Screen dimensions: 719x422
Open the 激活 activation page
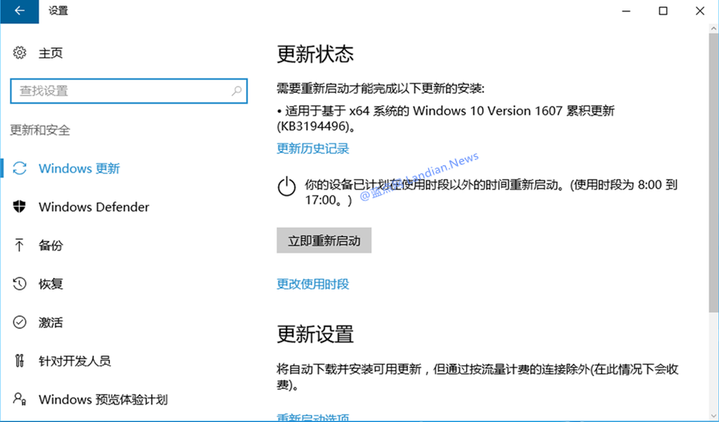coord(51,323)
